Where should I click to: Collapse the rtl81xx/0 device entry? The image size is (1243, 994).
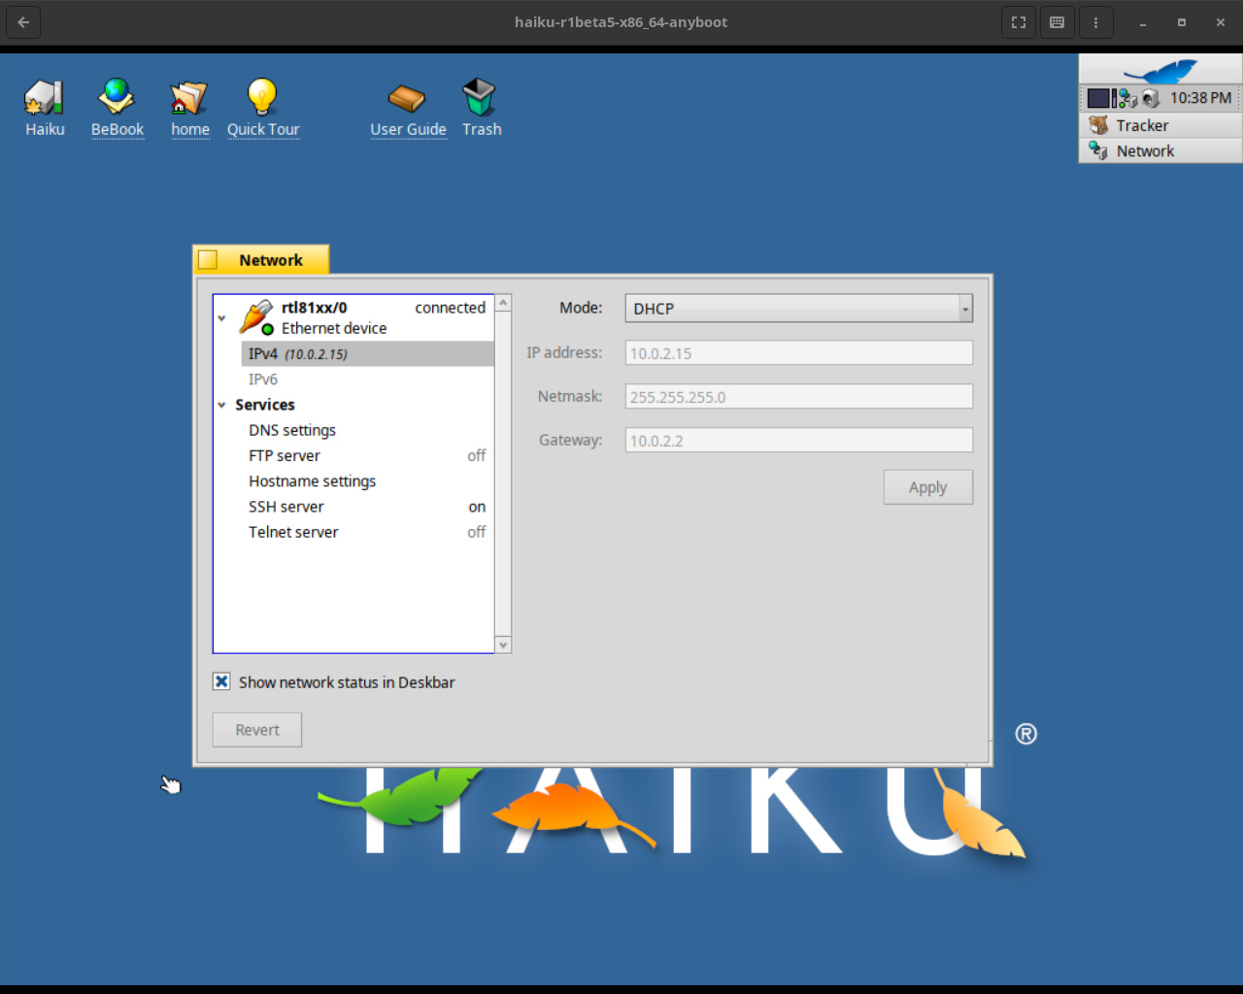tap(221, 317)
